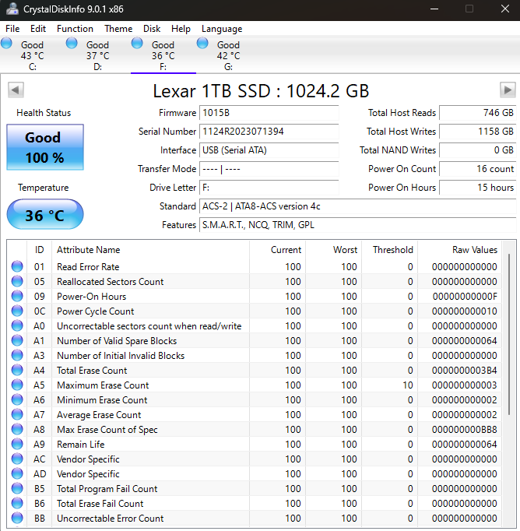The image size is (520, 531).
Task: Click the CrystalDiskInfo title bar app icon
Action: 11,9
